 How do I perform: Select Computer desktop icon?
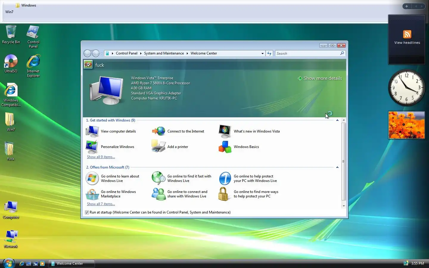(x=11, y=210)
